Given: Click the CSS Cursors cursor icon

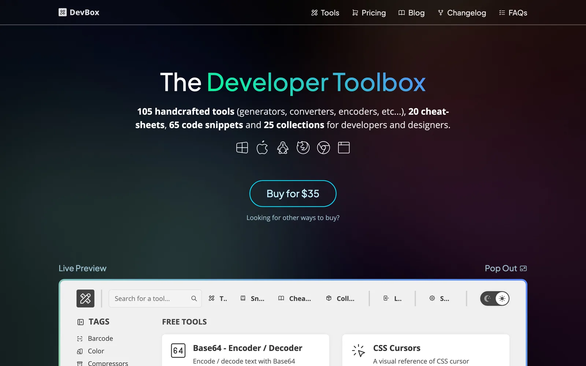Looking at the screenshot, I should click(359, 351).
